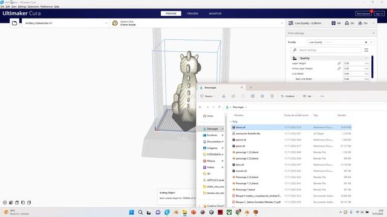
Task: Select the top view icon in Cura
Action: pos(17,203)
